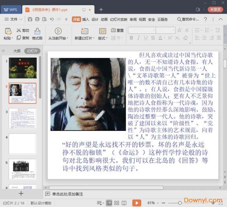This screenshot has width=227, height=207.
Task: Click the 剪切 cut button
Action: 23,30
